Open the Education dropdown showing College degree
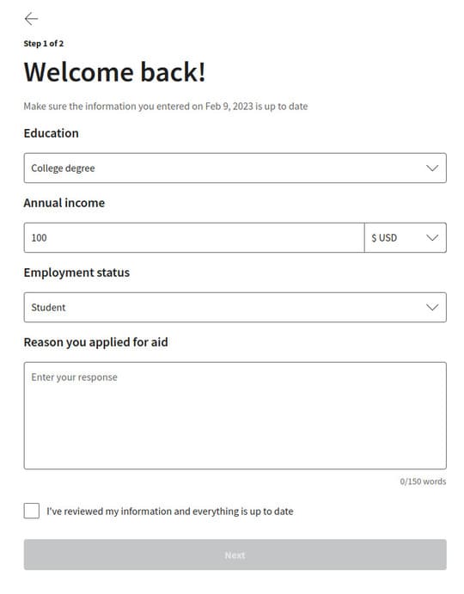Screen dimensions: 464x594 235,168
